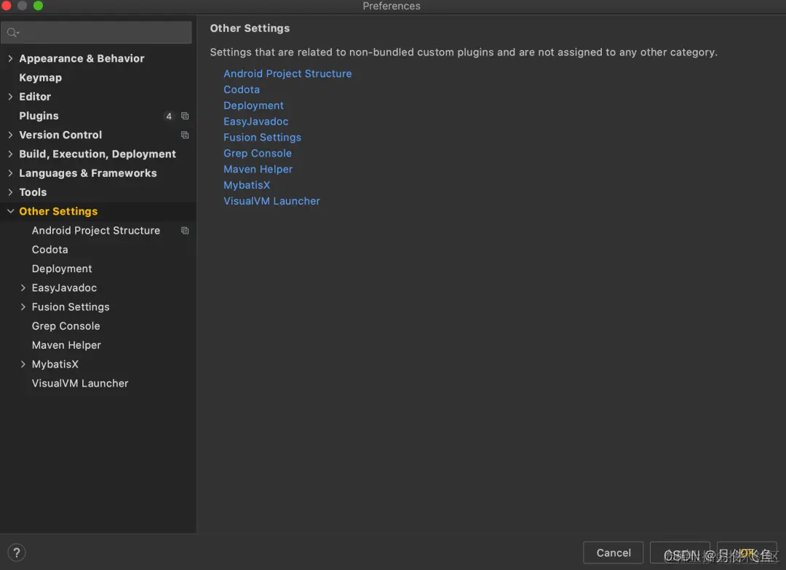Click the Plugins update count badge 4

pos(169,116)
